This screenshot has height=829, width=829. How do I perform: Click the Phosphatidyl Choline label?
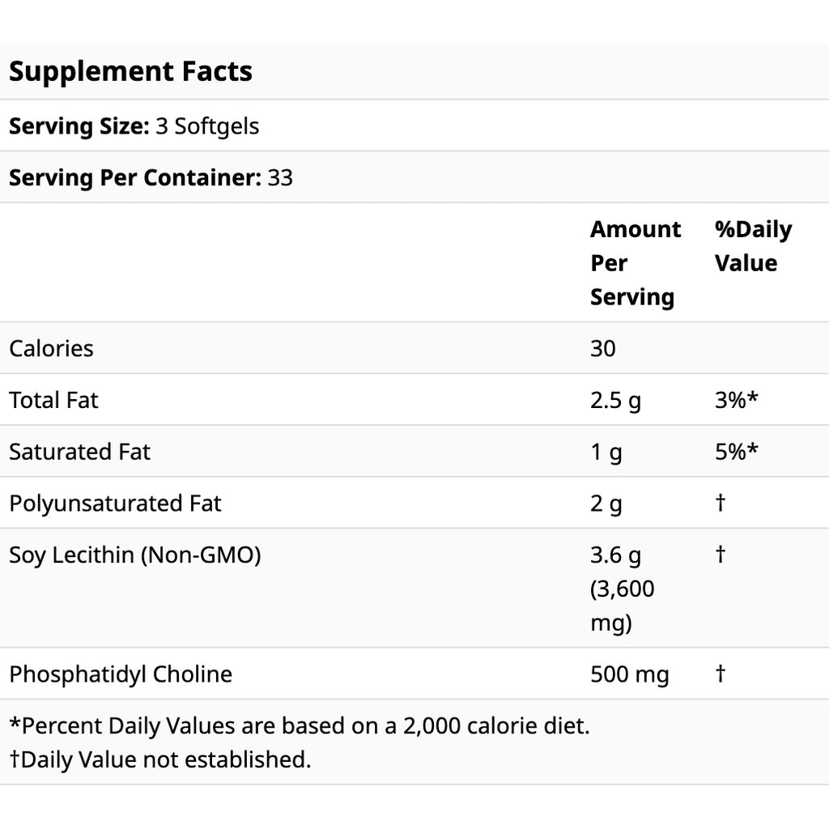click(x=121, y=674)
